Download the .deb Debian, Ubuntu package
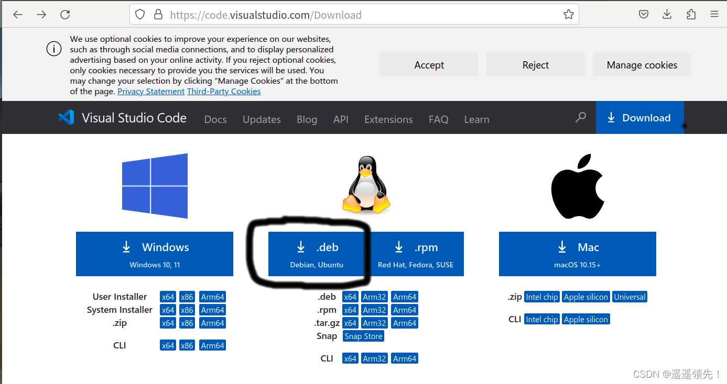 click(317, 254)
